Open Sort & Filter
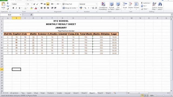The image size is (173, 97). click(154, 6)
